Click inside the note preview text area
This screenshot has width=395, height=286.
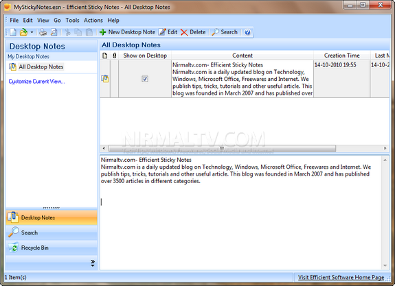point(240,213)
